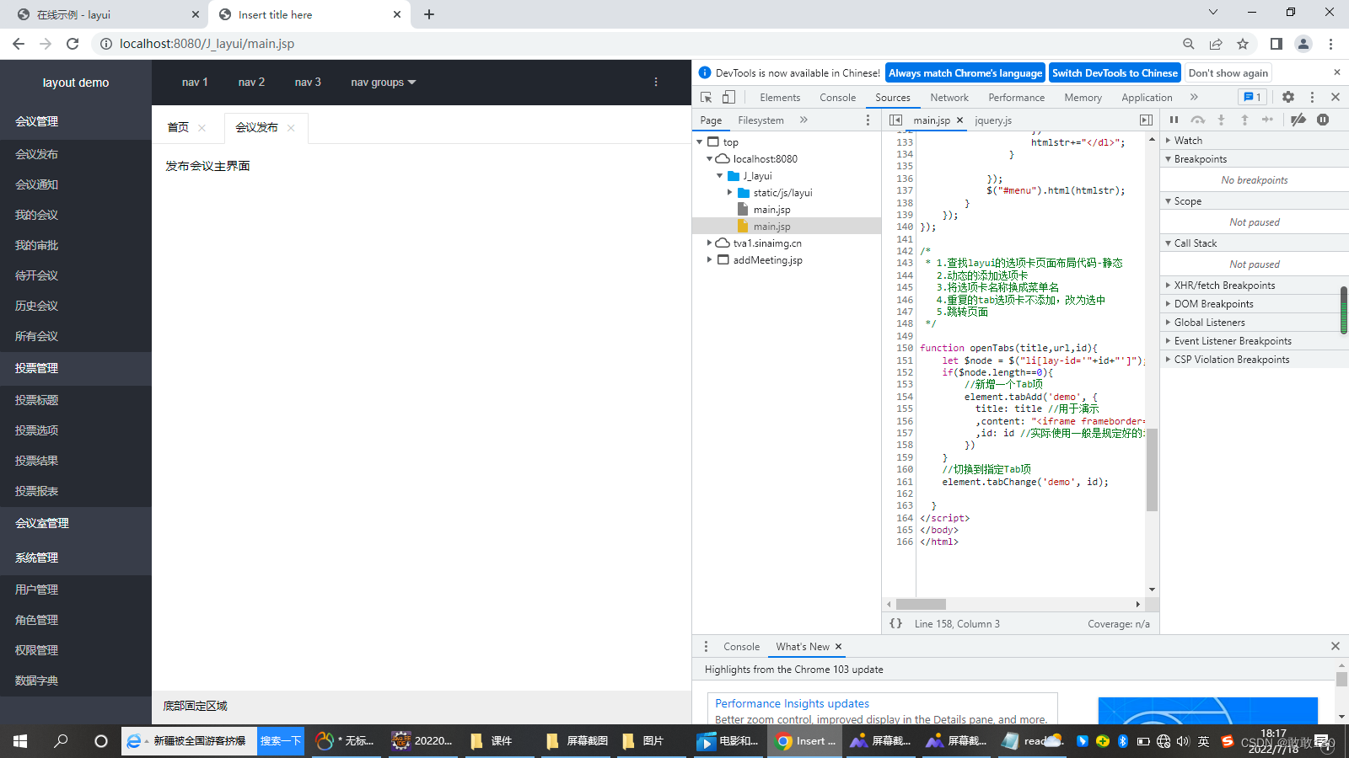Screen dimensions: 1349x758
Task: Bookmark this page with the star icon
Action: pos(1243,44)
